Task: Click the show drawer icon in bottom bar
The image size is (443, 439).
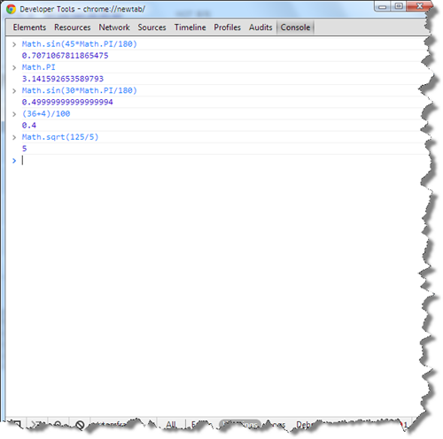Action: [37, 425]
